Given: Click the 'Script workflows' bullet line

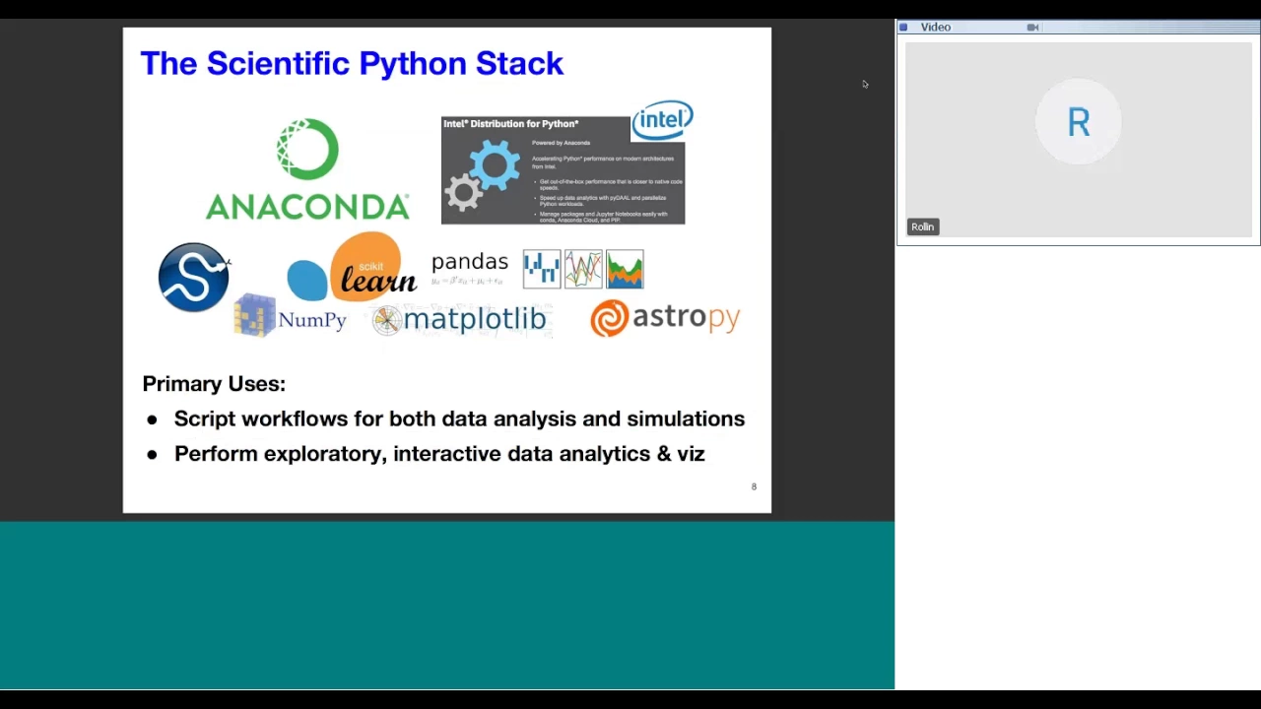Looking at the screenshot, I should [459, 419].
